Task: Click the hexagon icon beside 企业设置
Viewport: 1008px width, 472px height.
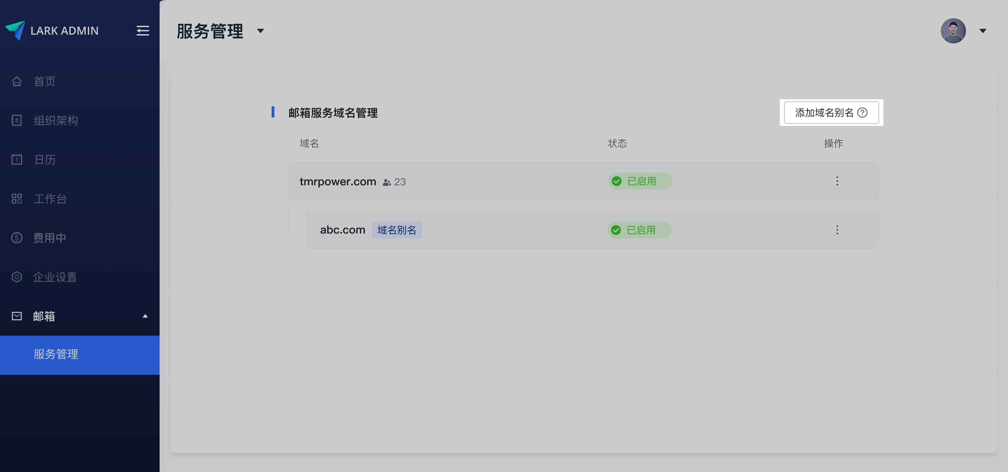Action: pos(16,277)
